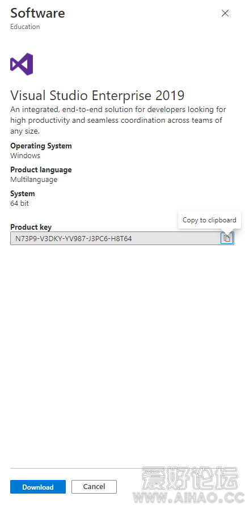Click the 'Education' subtitle text
Screen dimensions: 245x505
point(25,27)
